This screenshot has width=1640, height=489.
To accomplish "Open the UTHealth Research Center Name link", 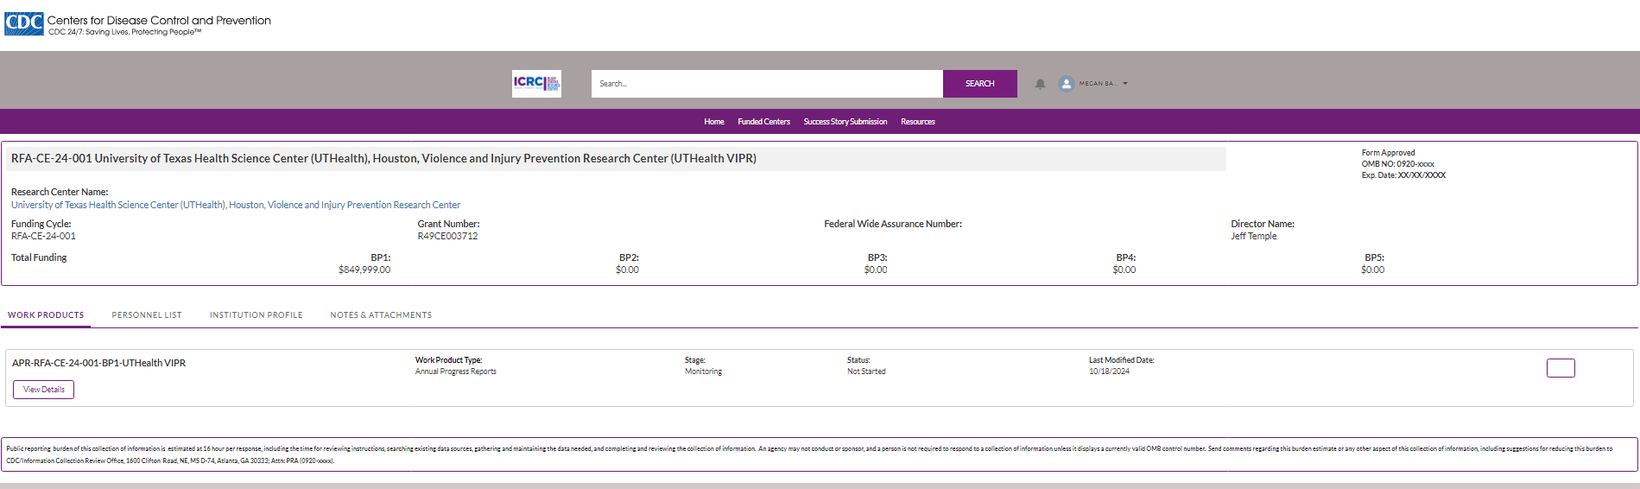I will pos(235,206).
